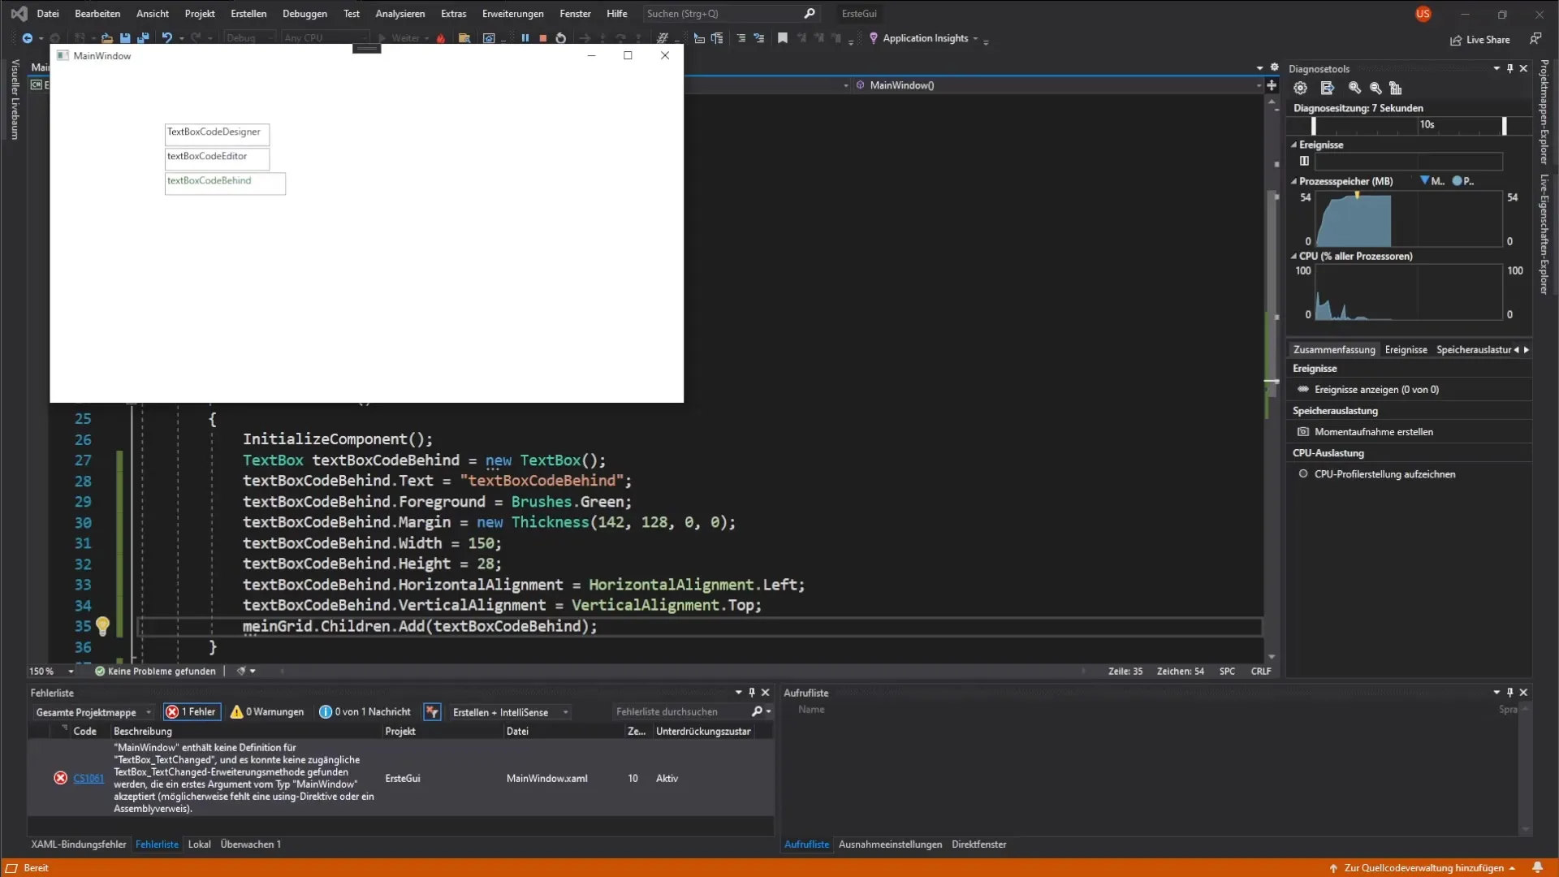Click the right handle of the diagnostics timeline
This screenshot has height=877, width=1559.
pos(1504,126)
